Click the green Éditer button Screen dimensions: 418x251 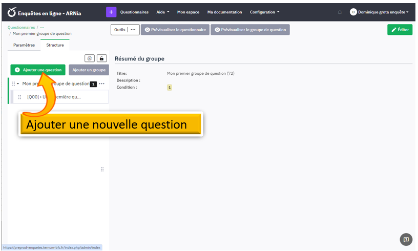400,30
